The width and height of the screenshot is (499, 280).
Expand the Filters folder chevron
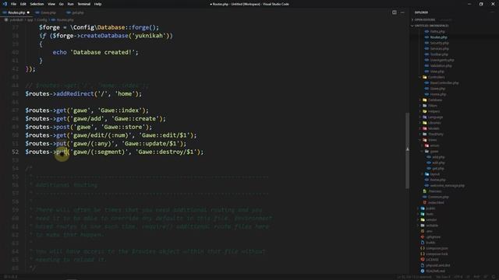click(x=420, y=106)
